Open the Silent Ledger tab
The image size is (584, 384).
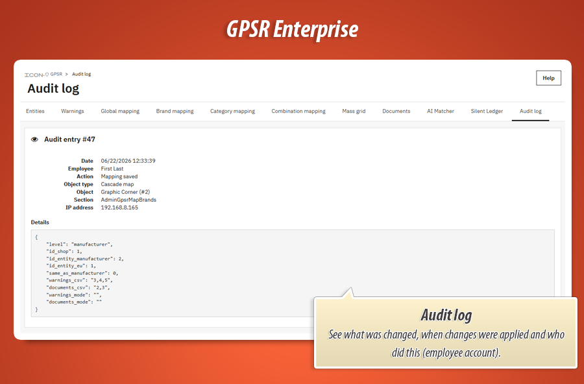pos(487,111)
